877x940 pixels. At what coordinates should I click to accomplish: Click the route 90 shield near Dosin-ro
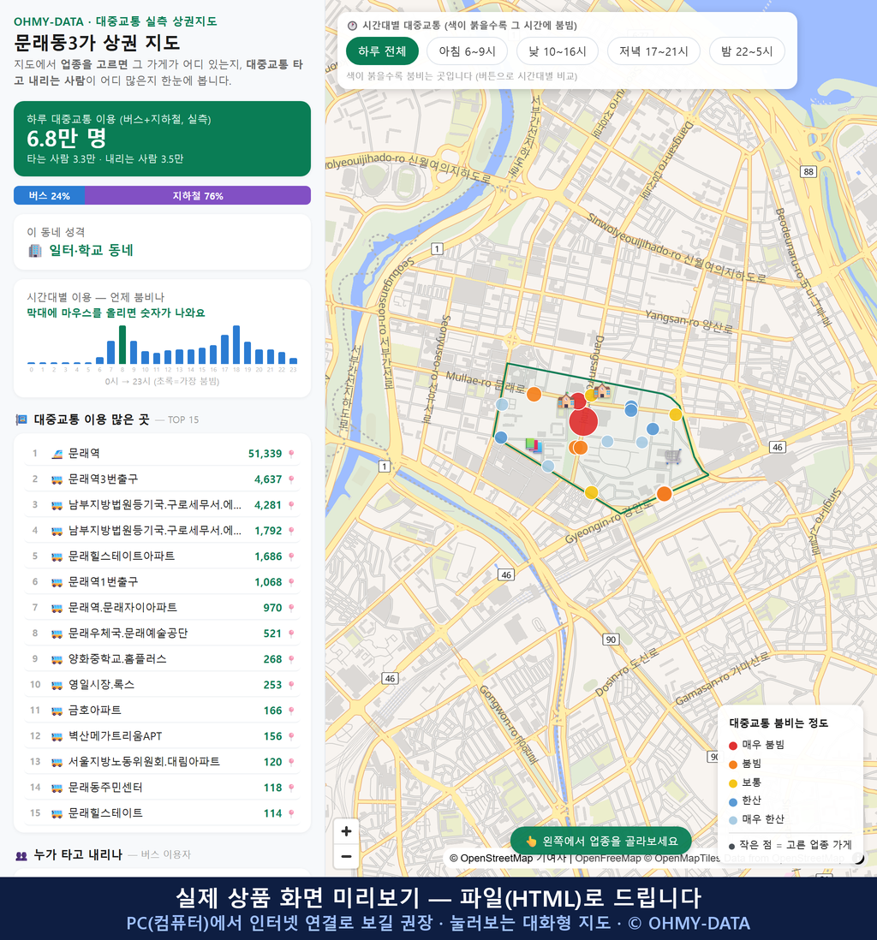tap(611, 639)
